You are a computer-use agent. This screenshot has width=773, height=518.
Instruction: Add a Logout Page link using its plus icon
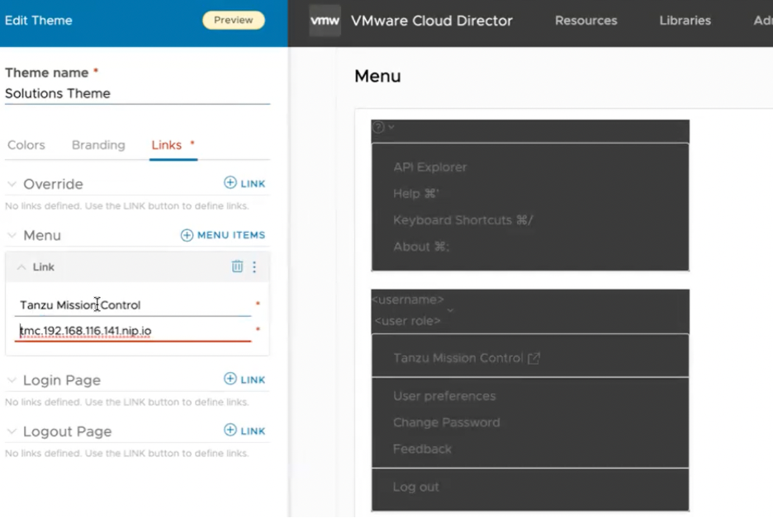tap(244, 430)
